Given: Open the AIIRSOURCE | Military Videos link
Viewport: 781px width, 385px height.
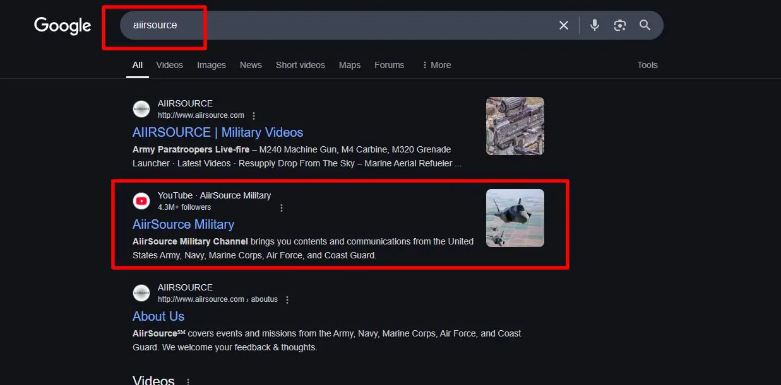Looking at the screenshot, I should [x=218, y=132].
